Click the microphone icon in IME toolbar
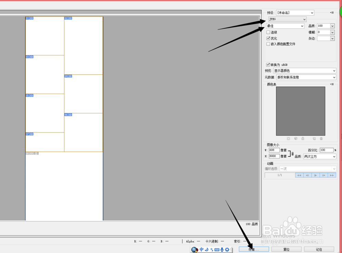 click(x=222, y=250)
